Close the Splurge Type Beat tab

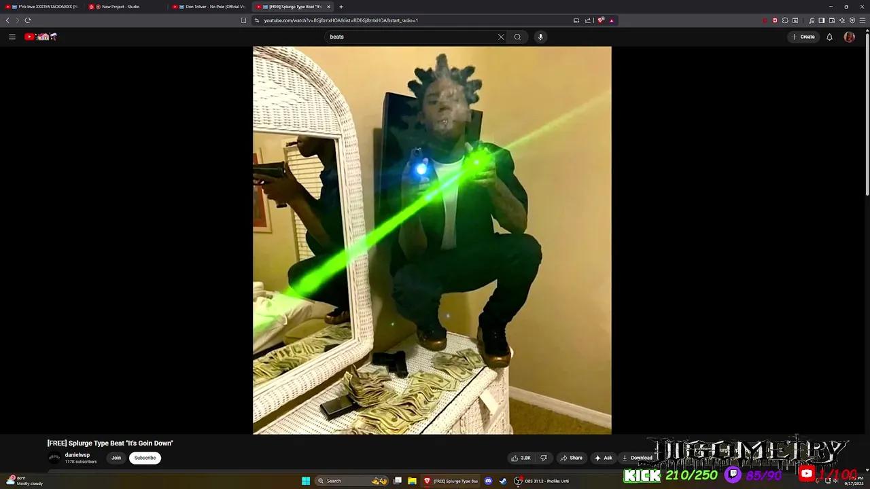click(x=328, y=7)
